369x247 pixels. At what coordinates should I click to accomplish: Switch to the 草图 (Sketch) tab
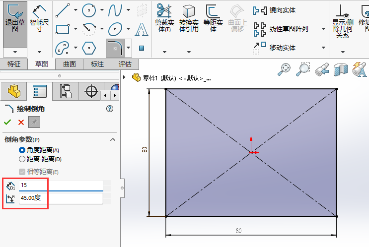point(41,64)
